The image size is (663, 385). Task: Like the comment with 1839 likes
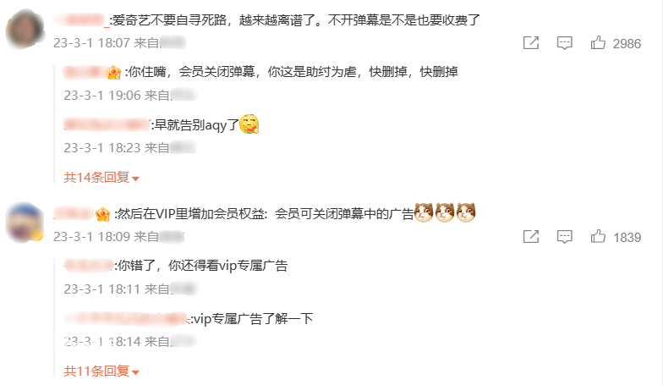pos(598,236)
